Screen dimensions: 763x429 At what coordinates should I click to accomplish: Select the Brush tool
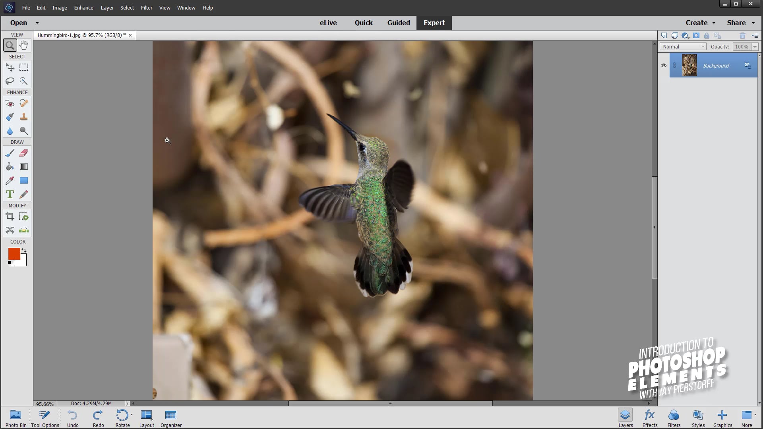pyautogui.click(x=10, y=153)
